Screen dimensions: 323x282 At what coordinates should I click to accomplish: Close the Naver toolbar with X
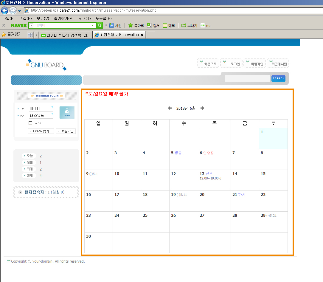click(4, 25)
